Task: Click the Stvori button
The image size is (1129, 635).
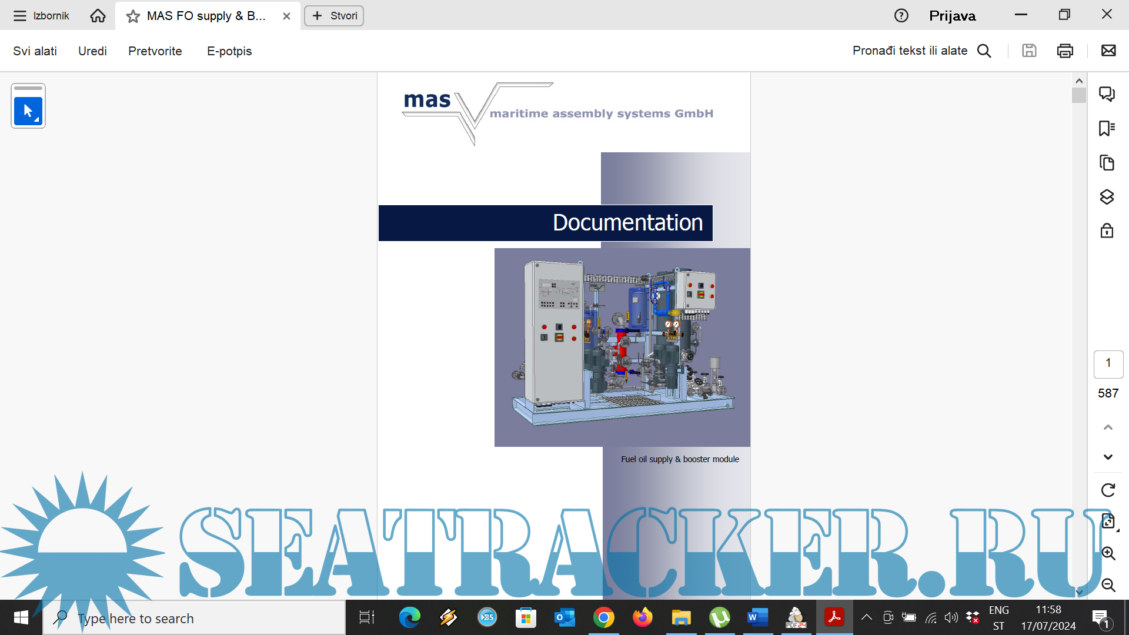Action: tap(334, 16)
